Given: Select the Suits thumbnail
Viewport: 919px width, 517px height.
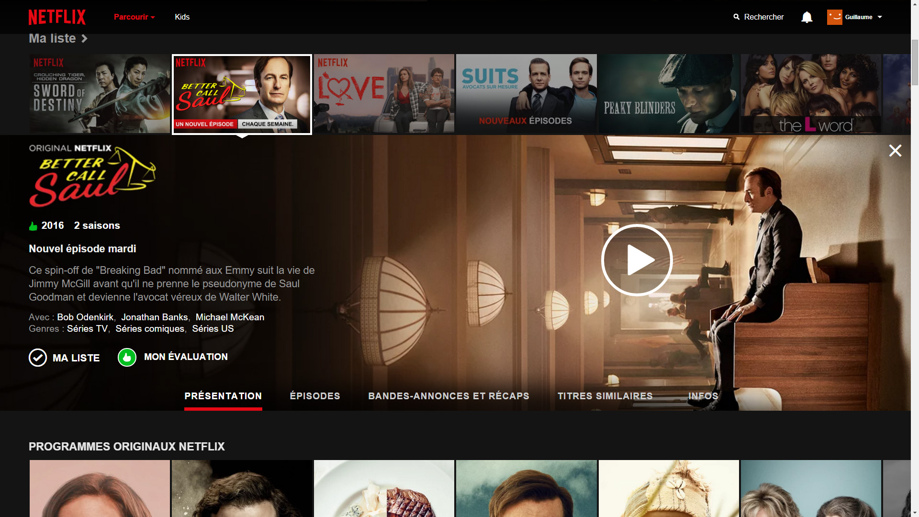Looking at the screenshot, I should [526, 93].
